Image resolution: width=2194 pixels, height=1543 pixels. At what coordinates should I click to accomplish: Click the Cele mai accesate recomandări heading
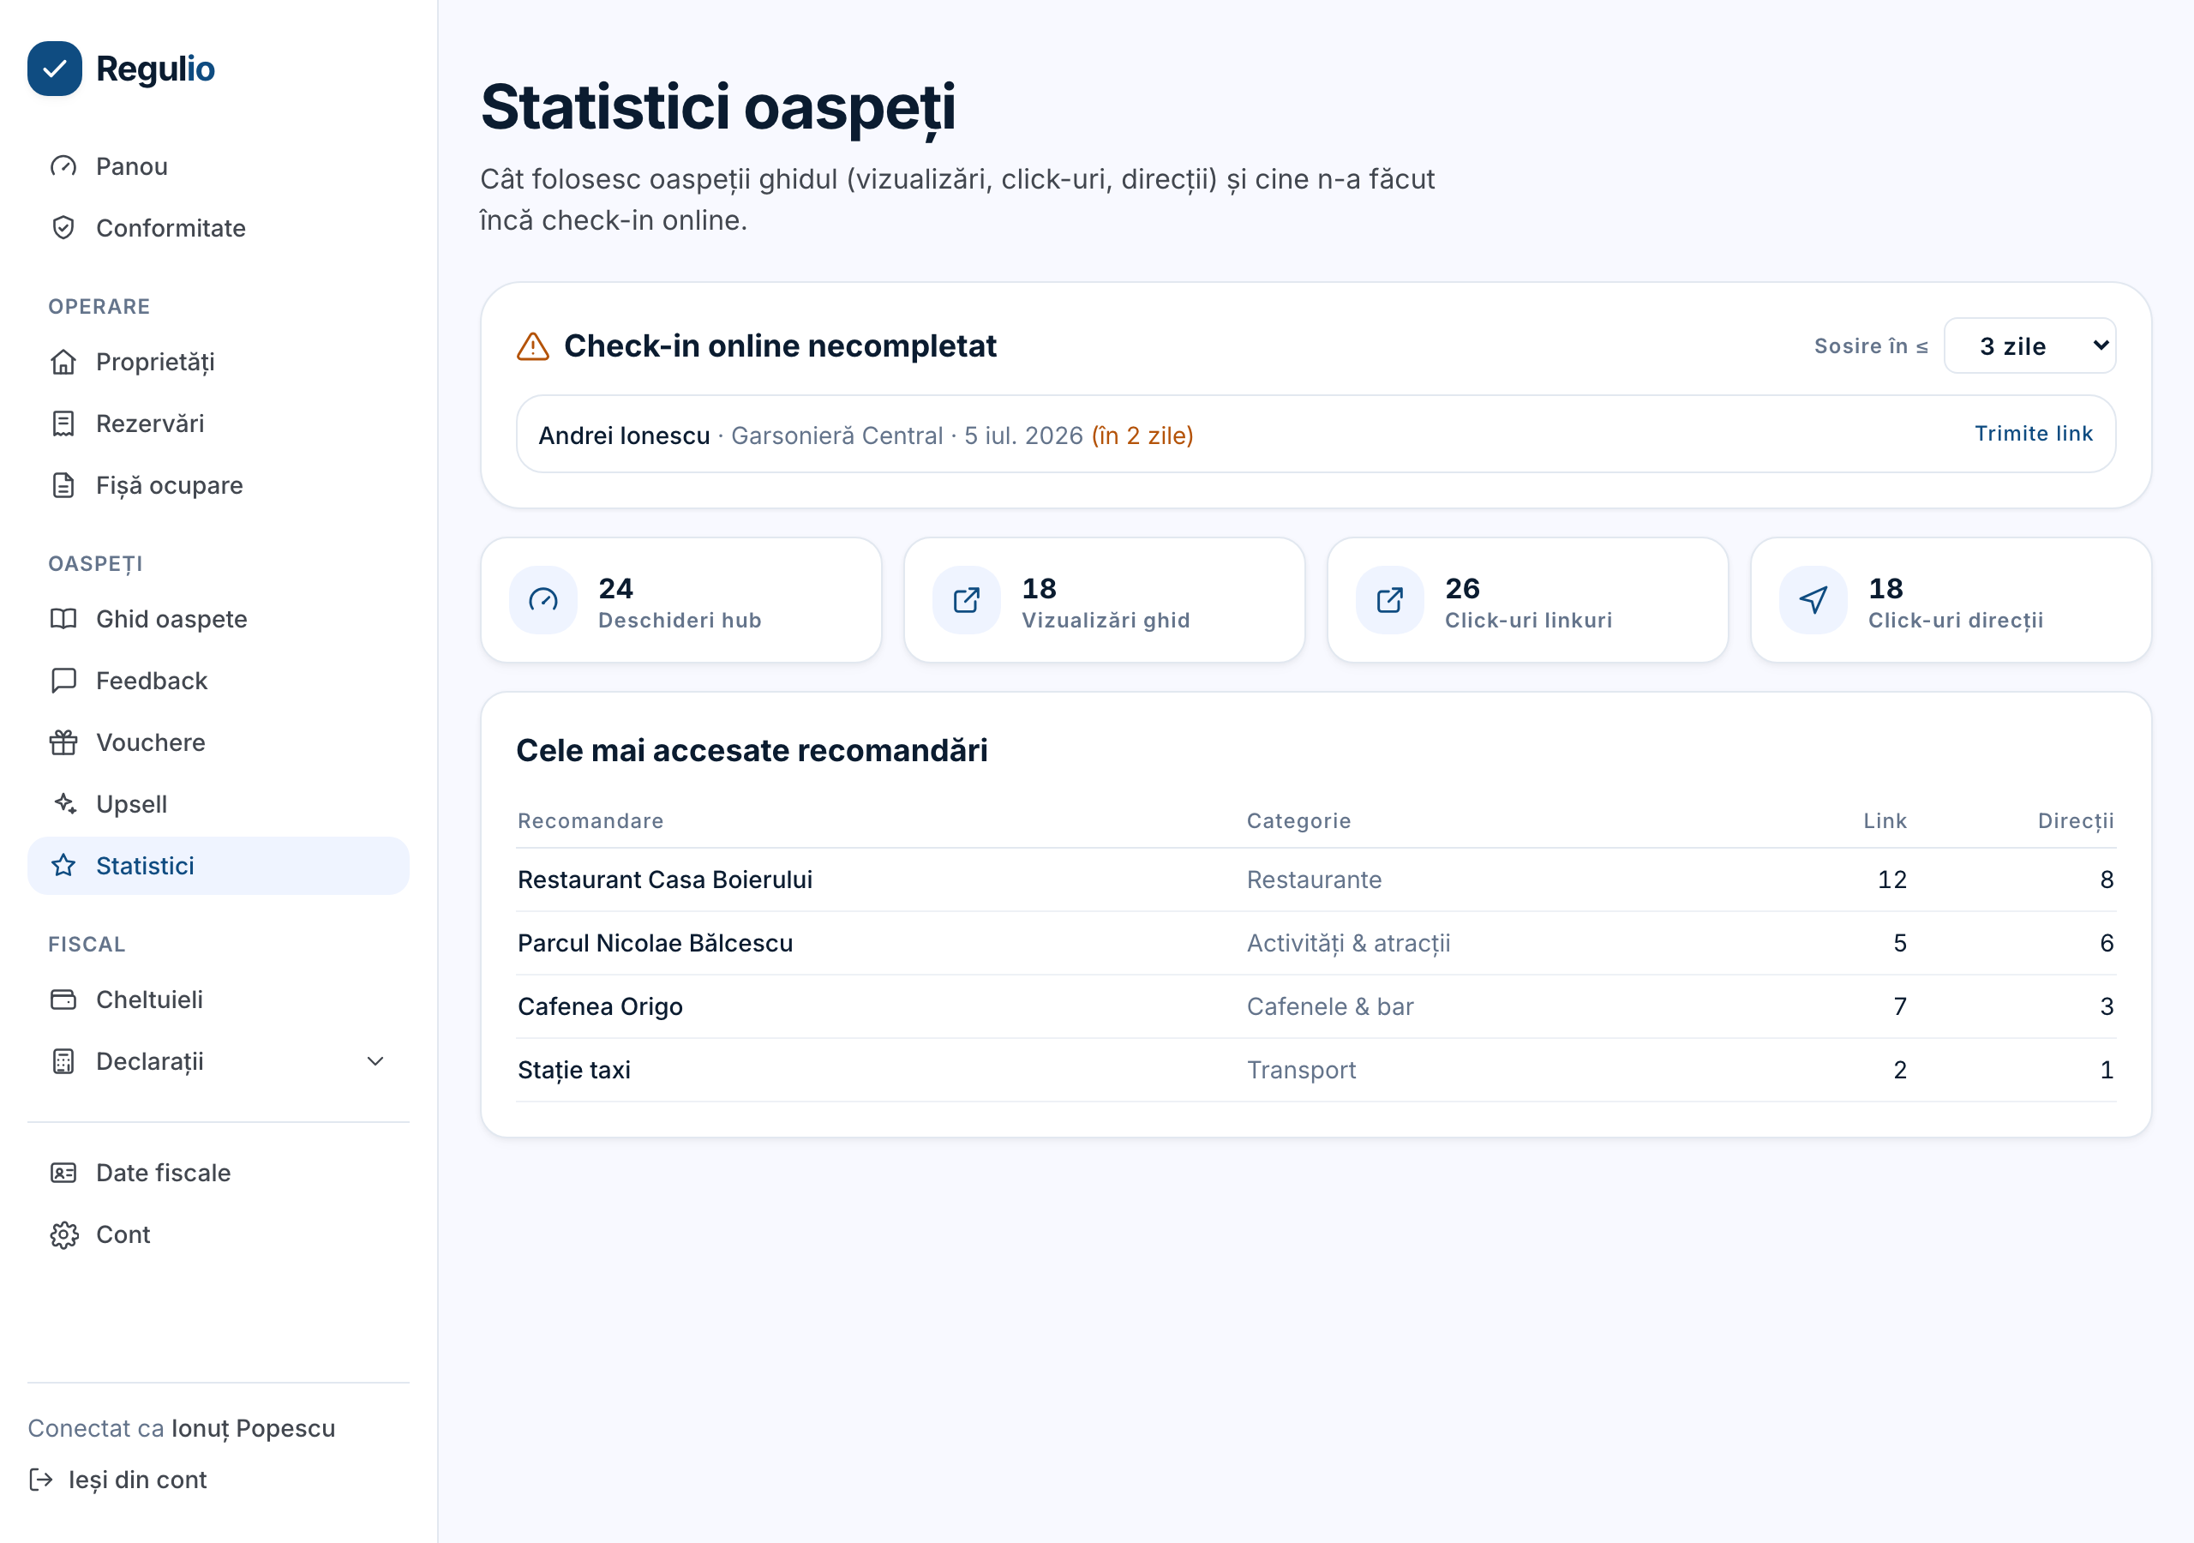click(x=752, y=750)
